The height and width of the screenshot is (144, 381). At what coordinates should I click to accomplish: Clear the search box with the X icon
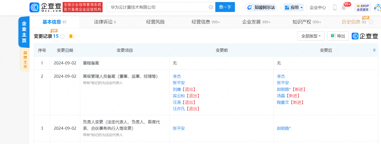(x=211, y=7)
